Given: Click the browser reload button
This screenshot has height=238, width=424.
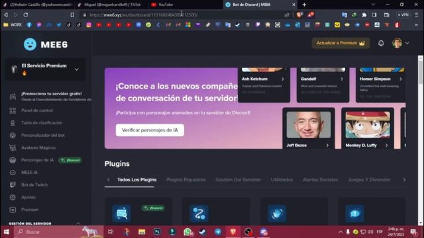Looking at the screenshot, I should point(26,15).
